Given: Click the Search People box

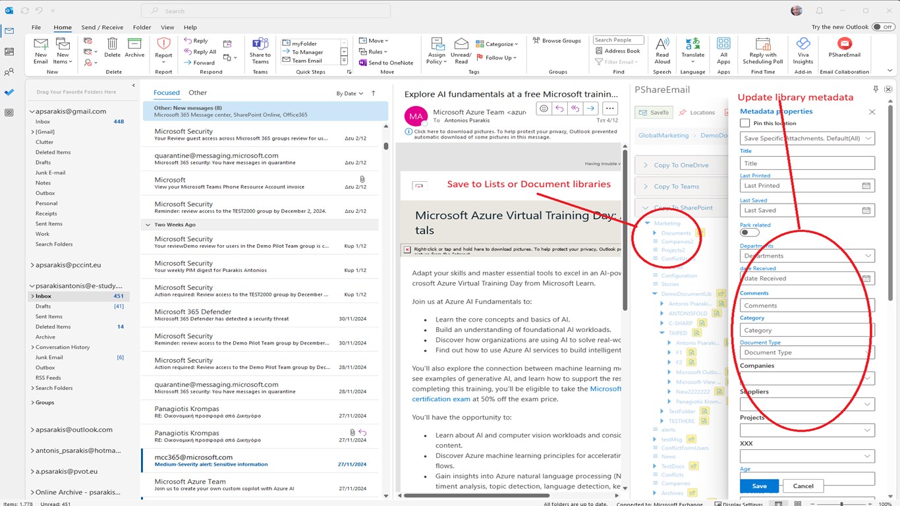Looking at the screenshot, I should tap(619, 40).
